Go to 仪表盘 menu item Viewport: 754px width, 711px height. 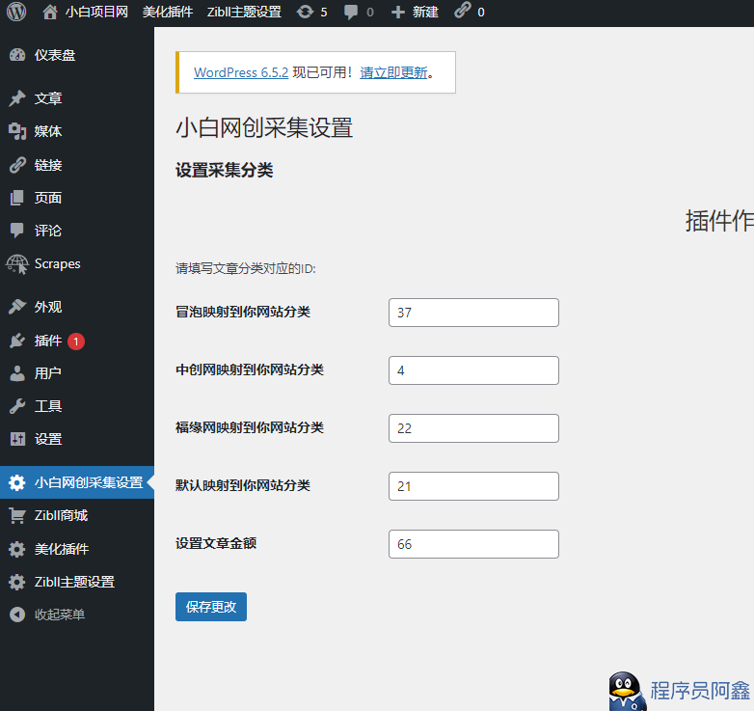[x=55, y=55]
